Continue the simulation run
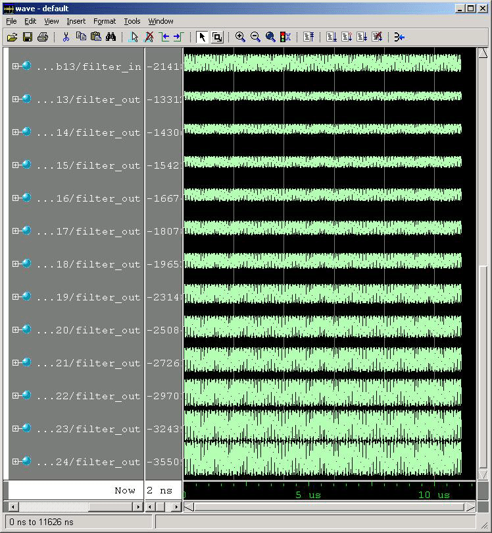The width and height of the screenshot is (492, 533). pos(347,37)
